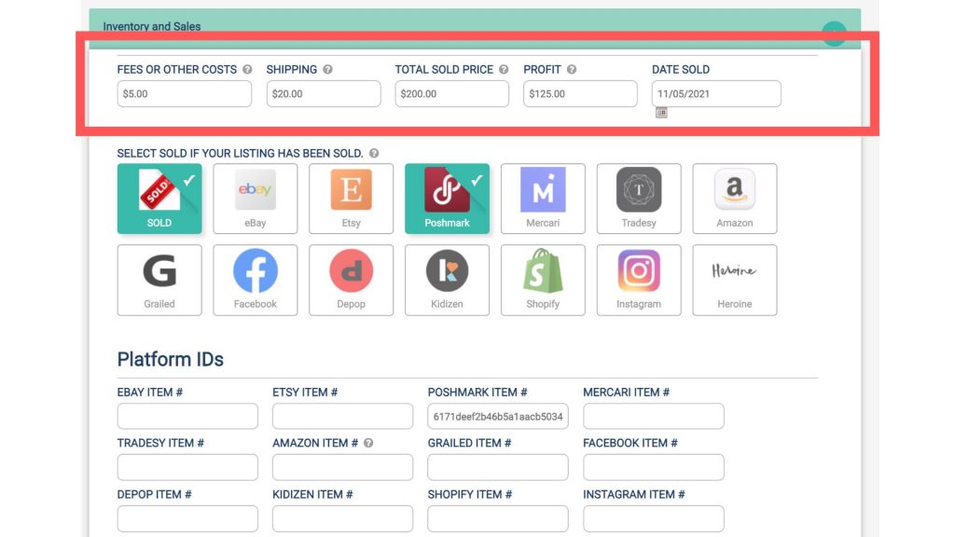
Task: Click the Platform IDs heading
Action: point(171,359)
